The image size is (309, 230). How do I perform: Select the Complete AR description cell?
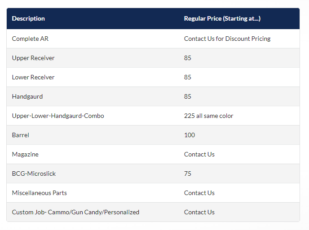[30, 39]
